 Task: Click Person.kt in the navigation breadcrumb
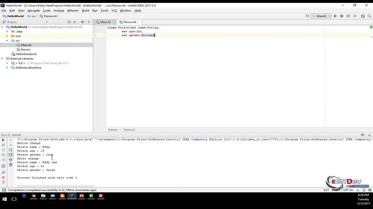[x=48, y=16]
